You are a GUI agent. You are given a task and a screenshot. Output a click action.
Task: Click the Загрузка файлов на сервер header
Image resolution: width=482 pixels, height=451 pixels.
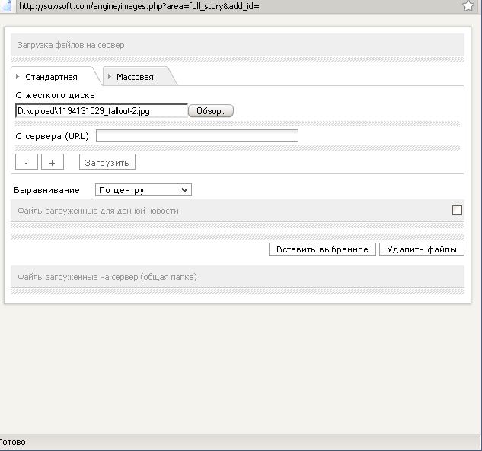pos(71,45)
